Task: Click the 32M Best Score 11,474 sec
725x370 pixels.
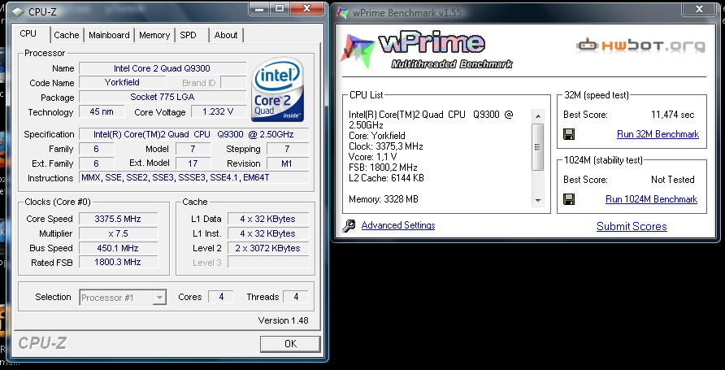Action: (x=673, y=115)
